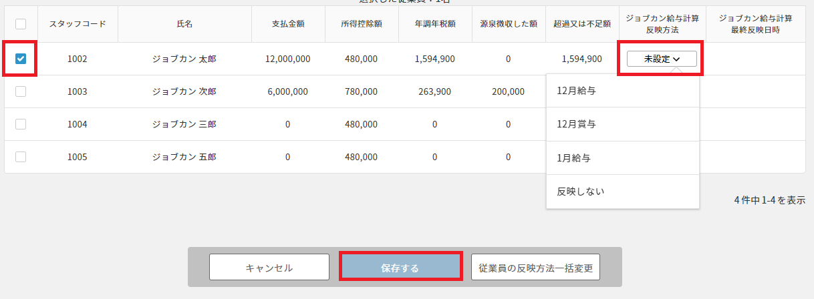Click 従業員の反映方法一括変更 button
Viewport: 814px width, 299px height.
pos(535,267)
